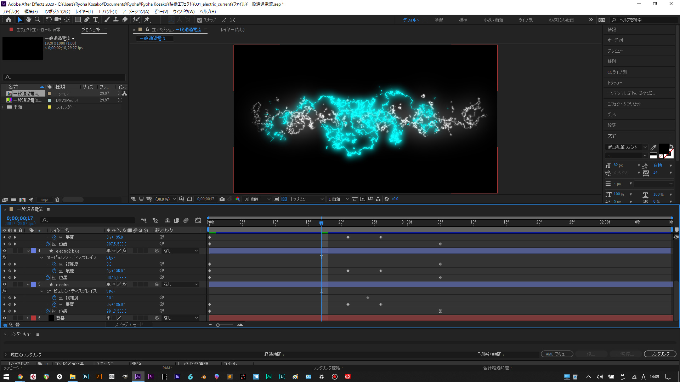
Task: Open the エフェクト(T) menu
Action: click(x=108, y=12)
